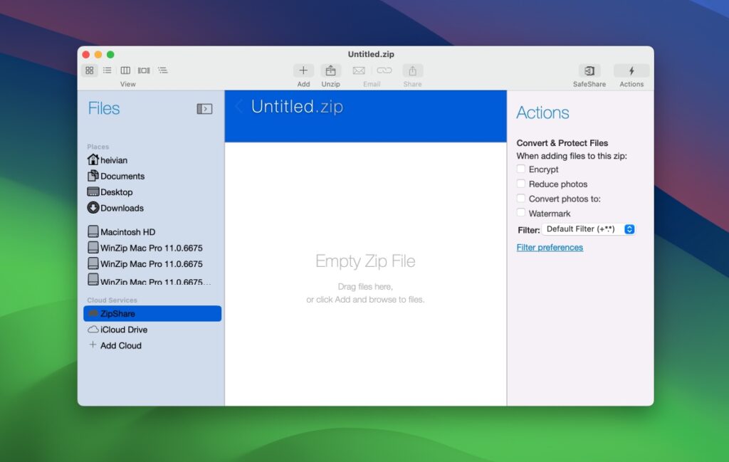This screenshot has height=462, width=729.
Task: Switch to list view mode
Action: 107,70
